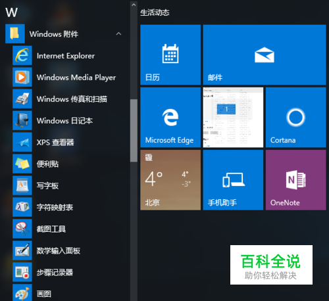Click the app list scrollbar thumb
This screenshot has height=301, width=329.
(x=134, y=131)
